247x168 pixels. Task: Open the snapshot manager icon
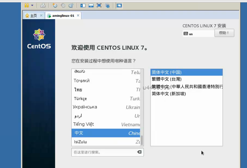pos(71,5)
